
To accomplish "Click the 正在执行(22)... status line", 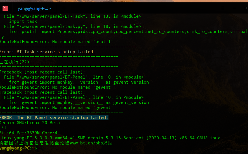I will coord(18,62).
